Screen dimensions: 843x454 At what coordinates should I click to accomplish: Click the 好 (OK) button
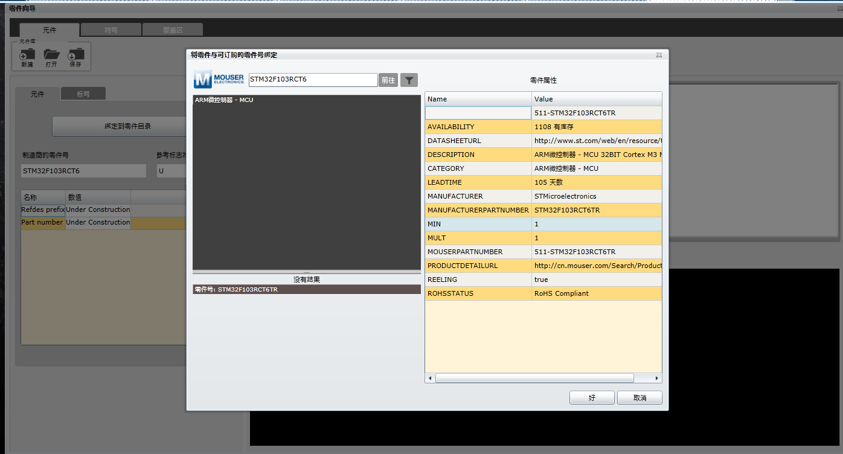coord(592,398)
